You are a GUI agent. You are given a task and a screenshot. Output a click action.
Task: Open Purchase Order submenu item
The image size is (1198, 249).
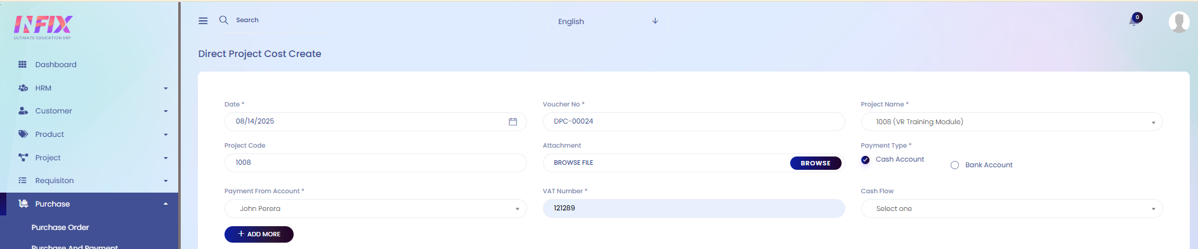tap(60, 227)
